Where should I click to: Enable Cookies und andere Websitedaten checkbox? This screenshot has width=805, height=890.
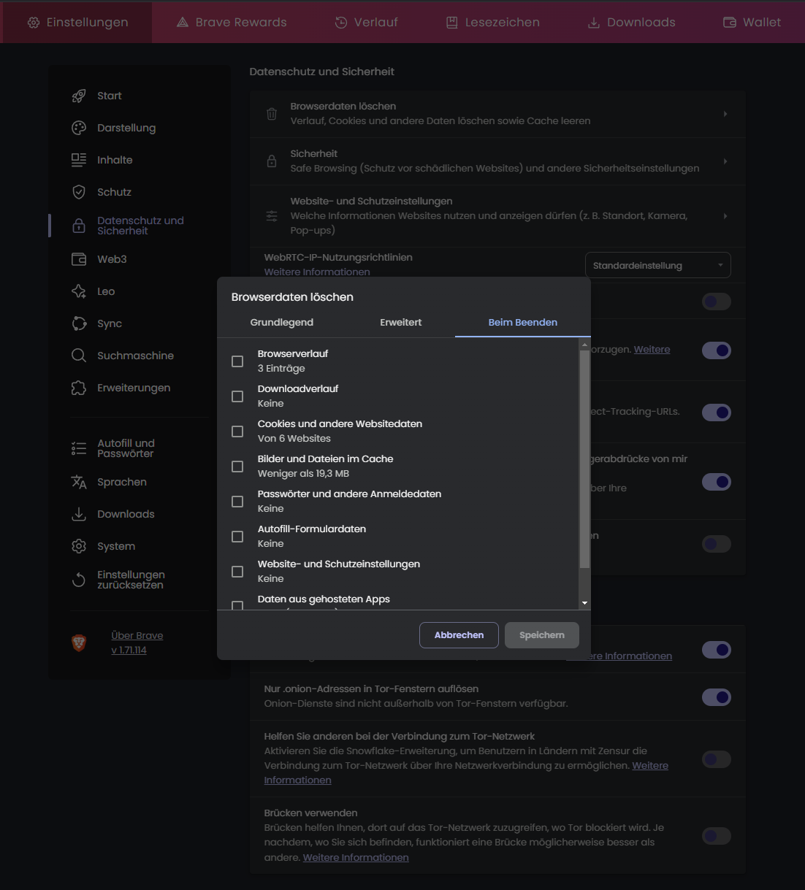point(237,431)
